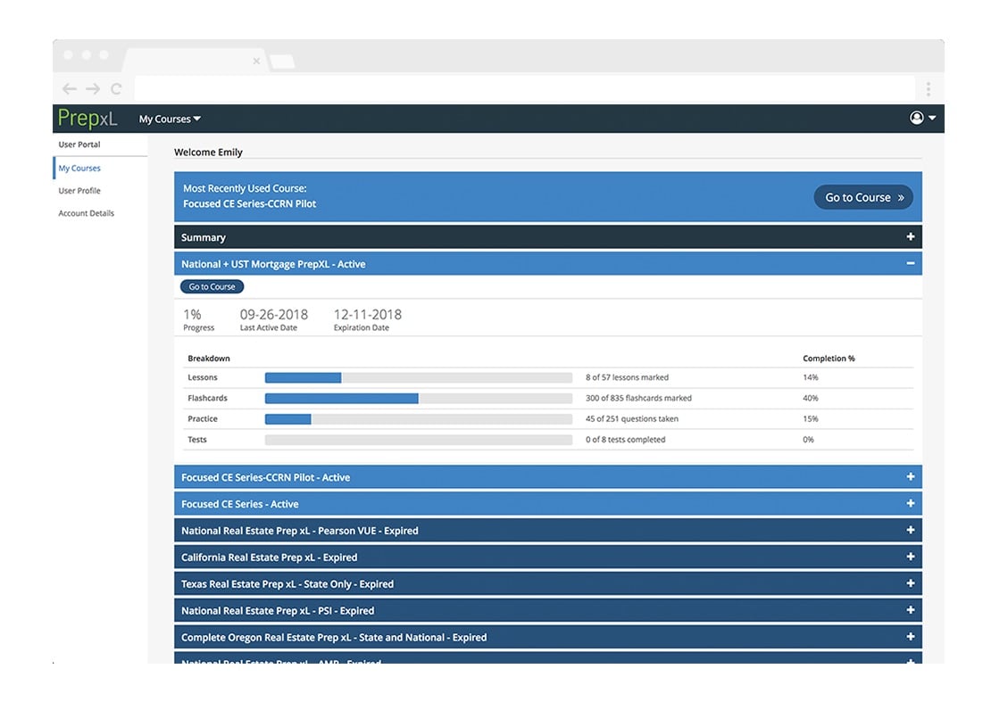Click the Practice row label

[x=203, y=419]
